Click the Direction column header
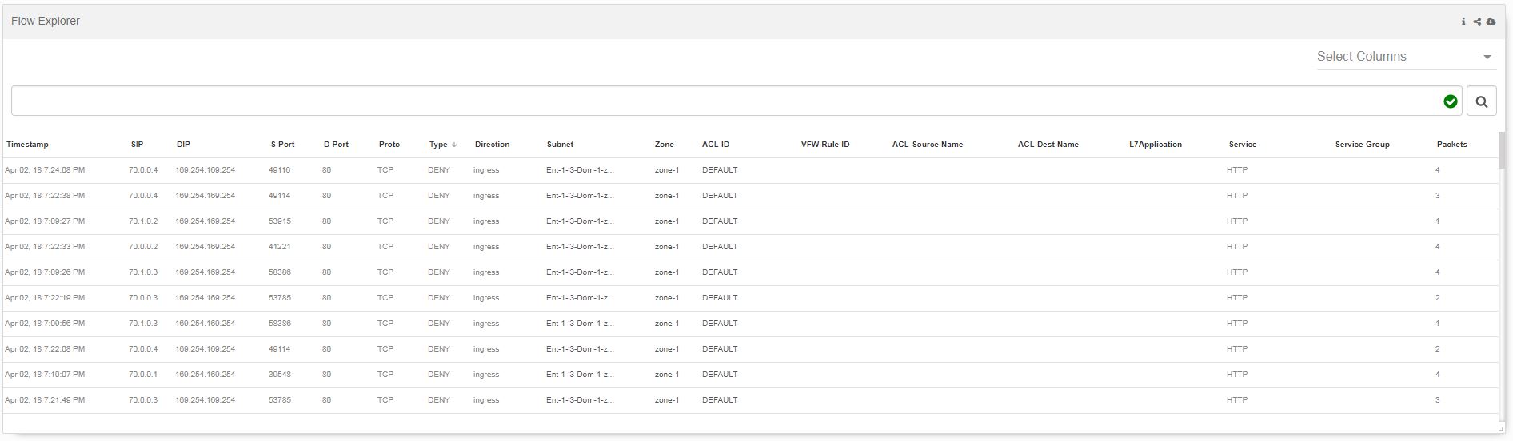The height and width of the screenshot is (441, 1513). tap(492, 145)
